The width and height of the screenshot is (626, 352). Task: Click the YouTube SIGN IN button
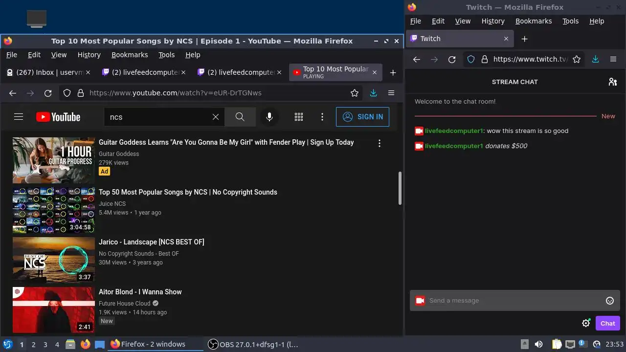[x=362, y=117]
